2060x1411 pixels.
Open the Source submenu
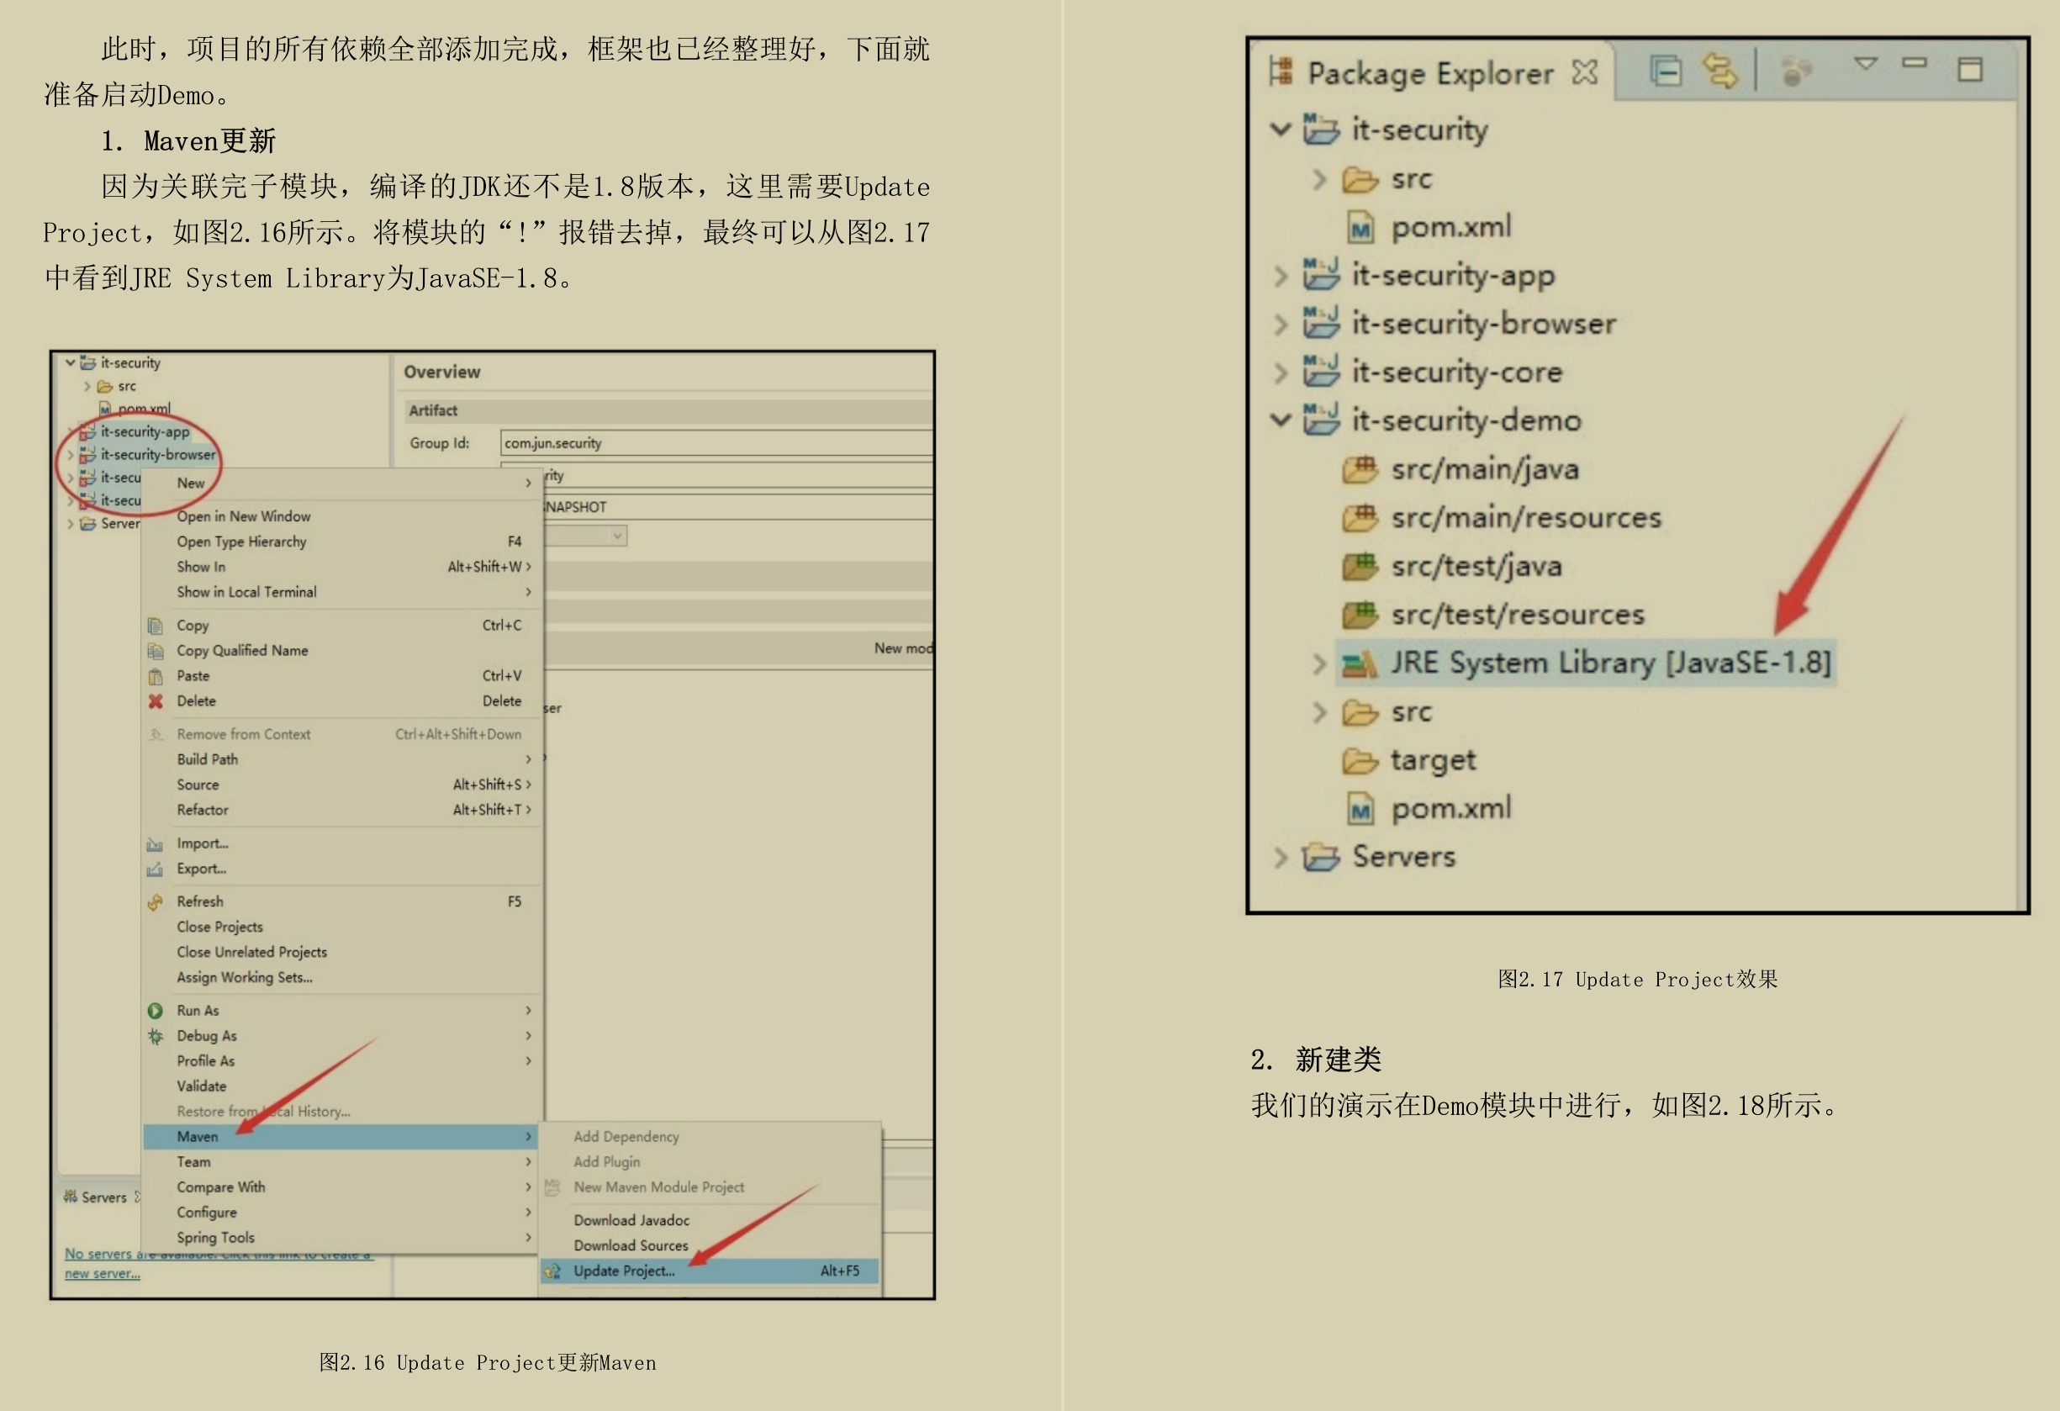tap(342, 785)
